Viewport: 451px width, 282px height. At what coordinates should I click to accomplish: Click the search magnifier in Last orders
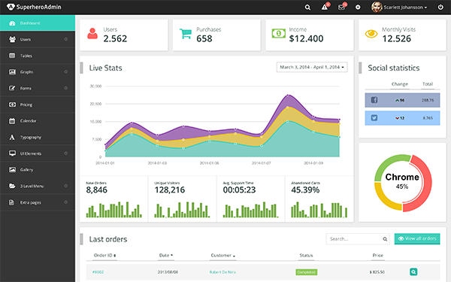pyautogui.click(x=385, y=239)
